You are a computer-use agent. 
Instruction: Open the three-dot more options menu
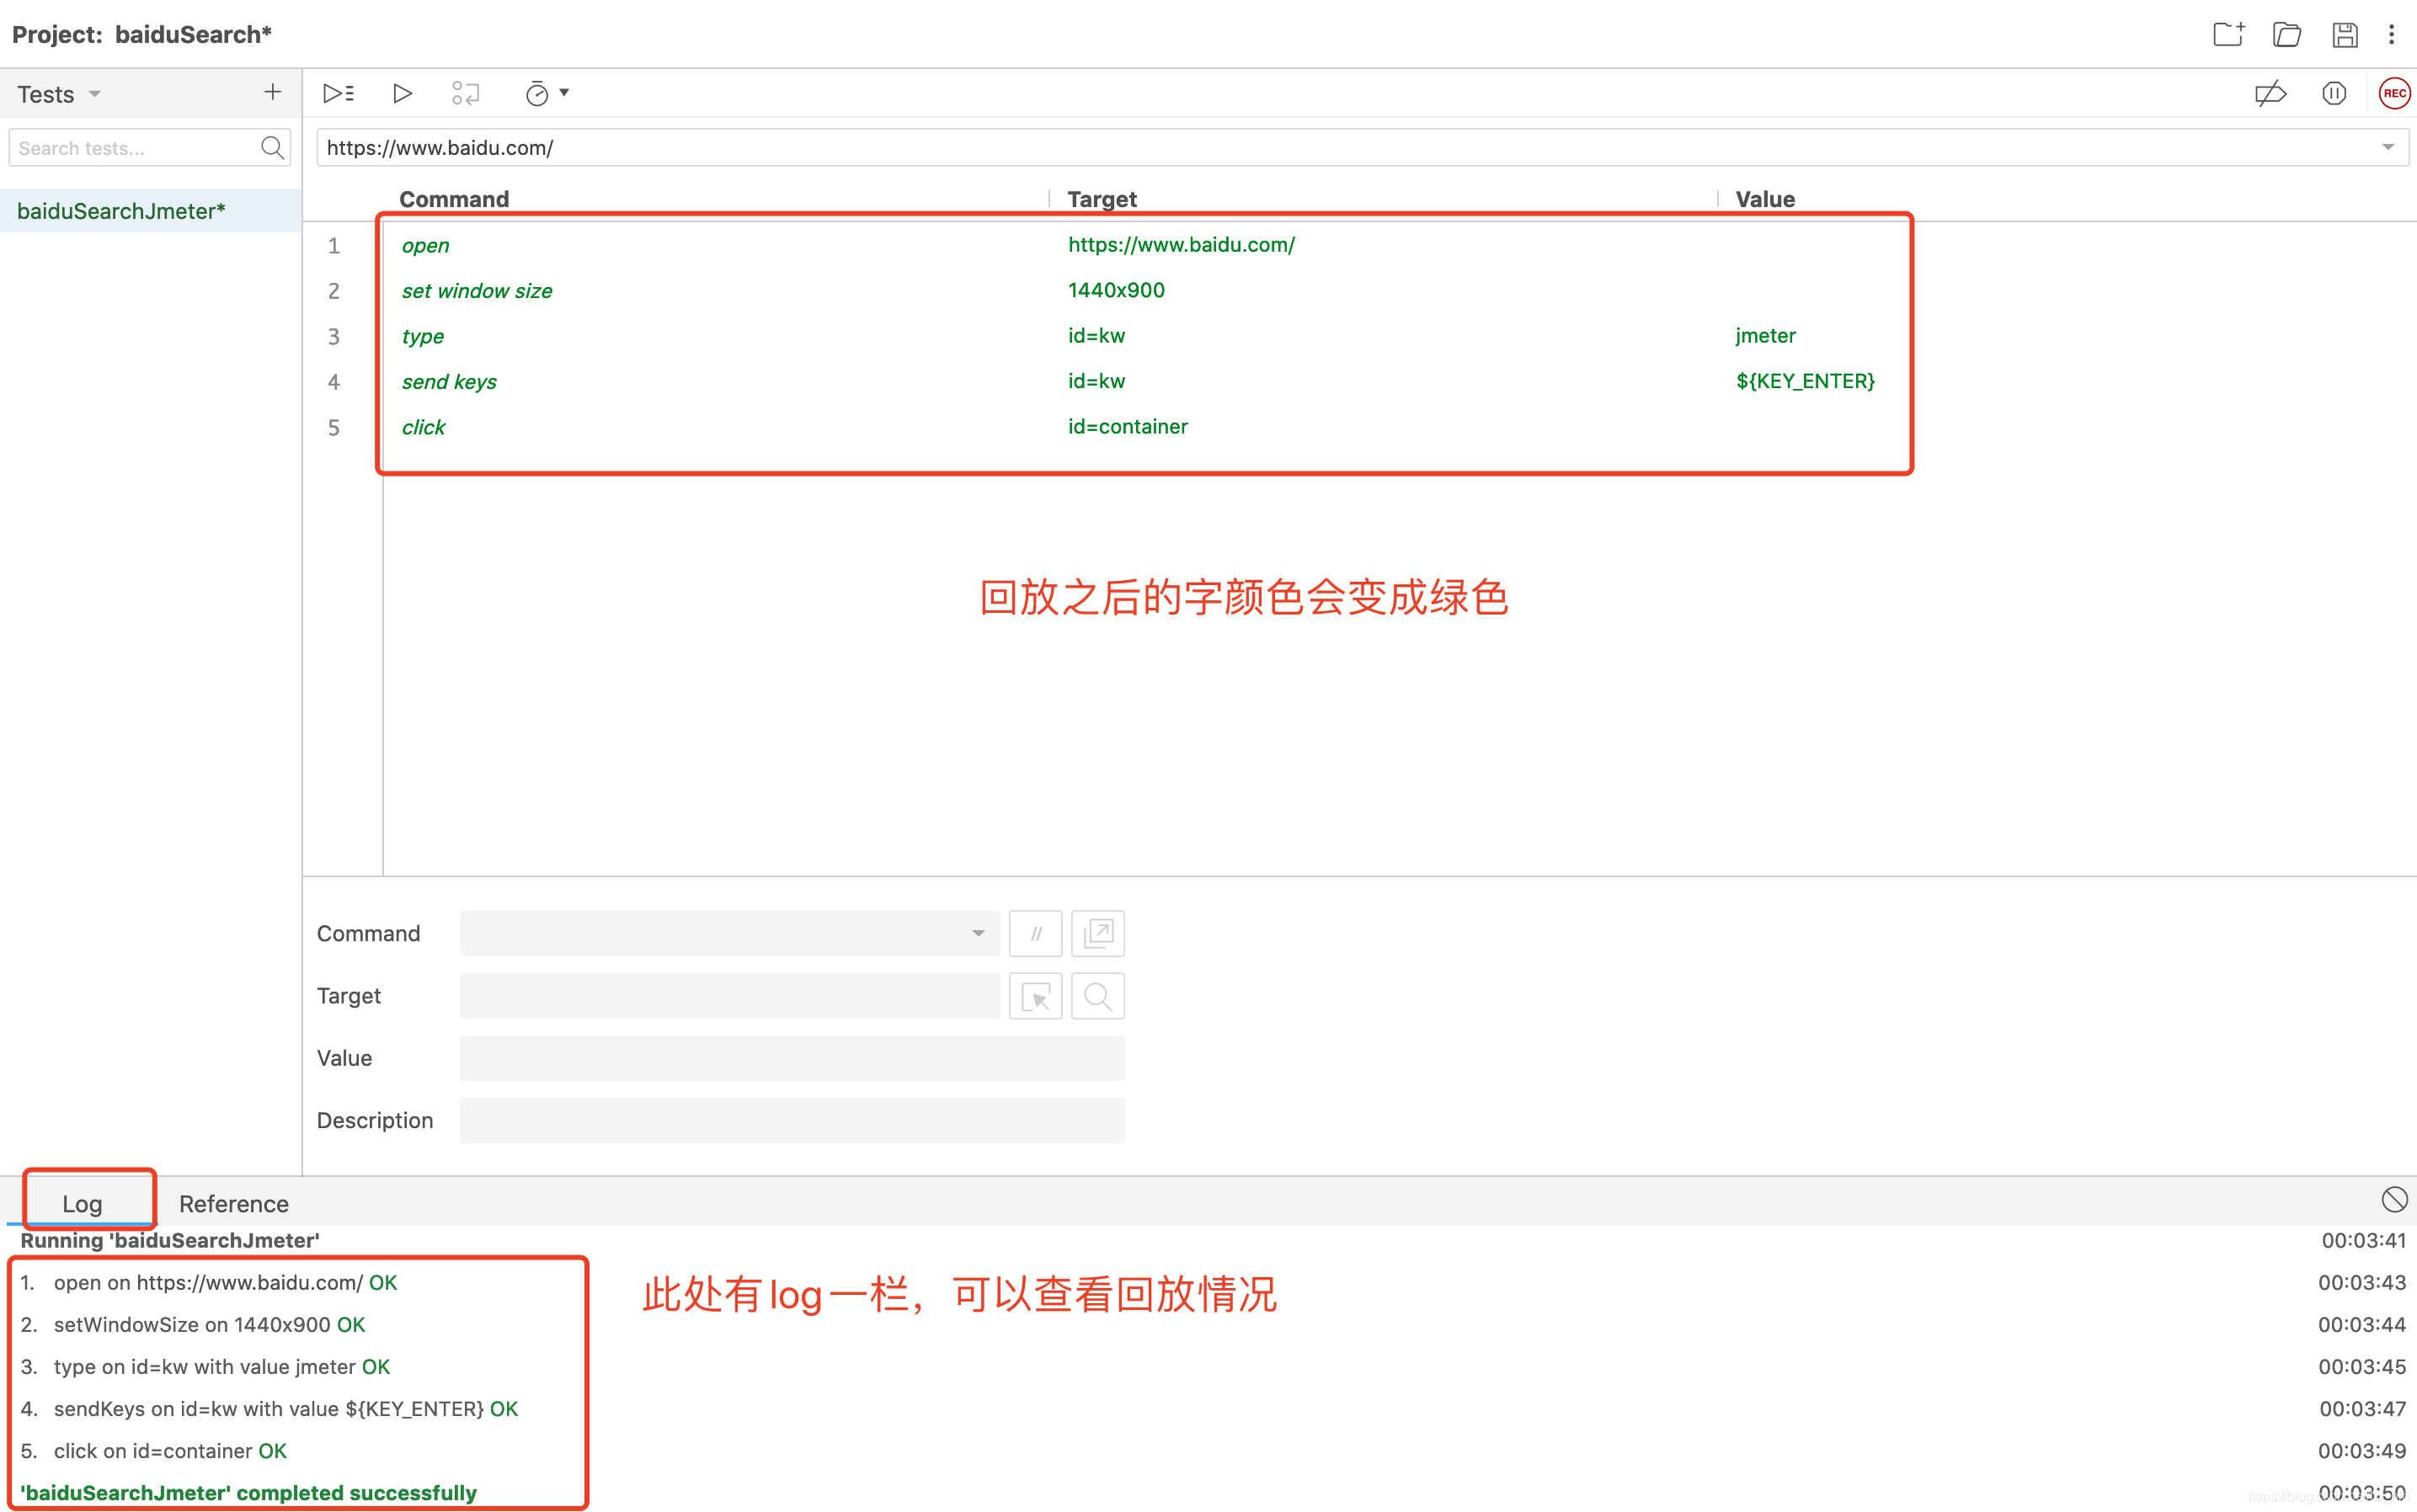(x=2391, y=35)
